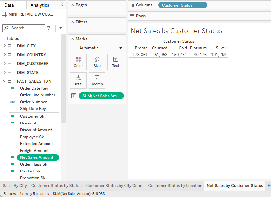Click the Tooltip mark card
The width and height of the screenshot is (271, 197).
tap(97, 80)
